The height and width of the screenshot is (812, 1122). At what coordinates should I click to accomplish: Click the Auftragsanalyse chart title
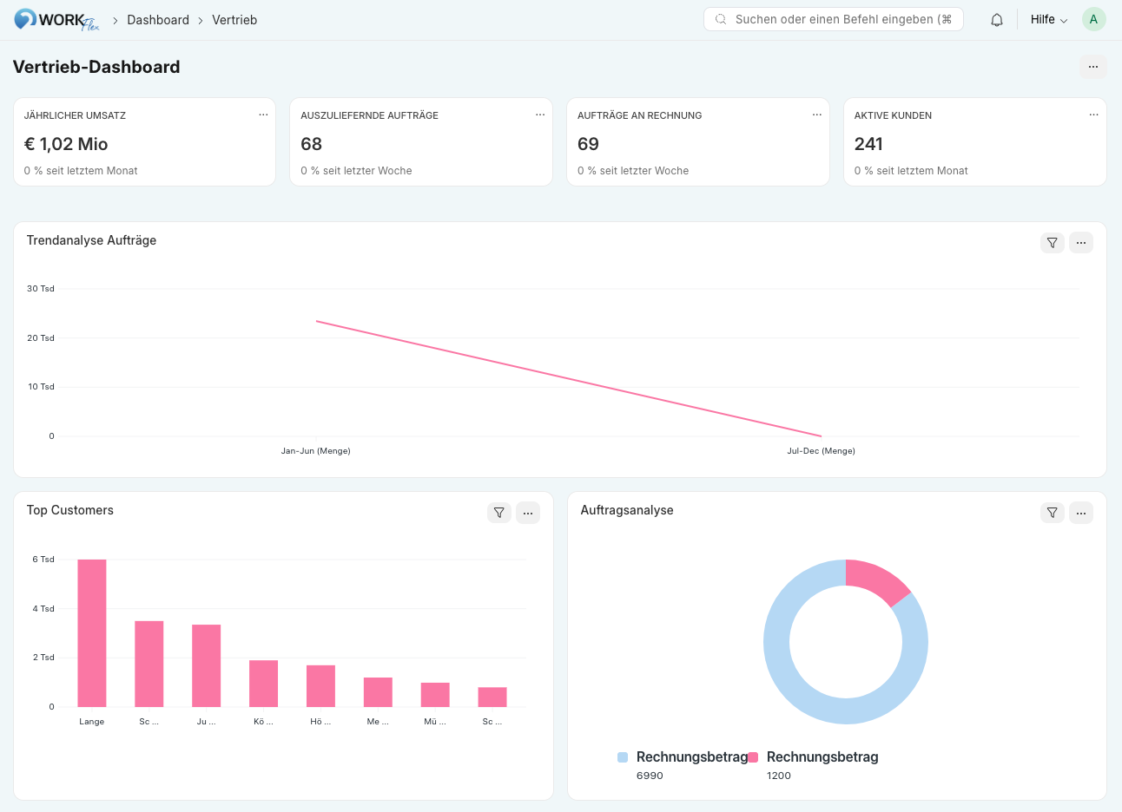tap(627, 510)
